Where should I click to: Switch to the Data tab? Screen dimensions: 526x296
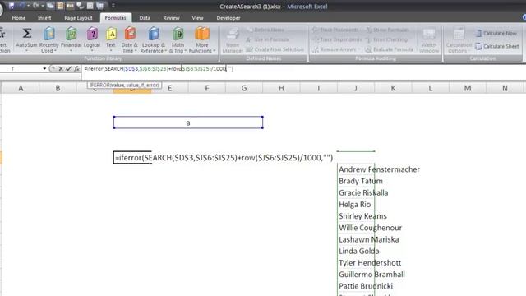click(x=145, y=18)
